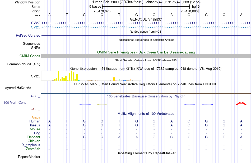Click the SV2C label beside the GTEx chart
Screen dimensions: 251x163
point(36,76)
